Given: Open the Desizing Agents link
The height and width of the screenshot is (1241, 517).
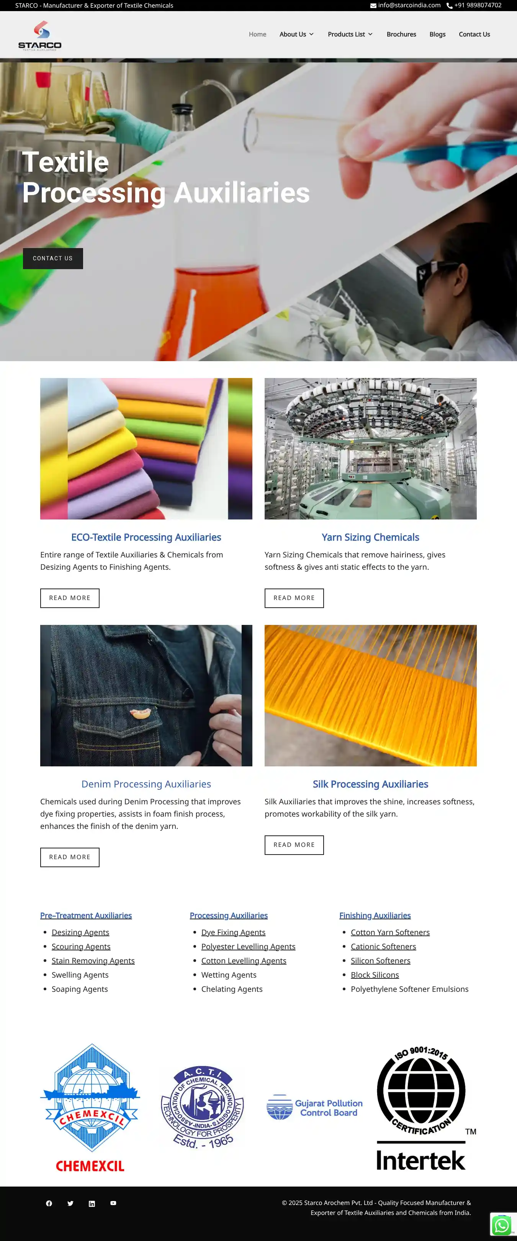Looking at the screenshot, I should [80, 932].
